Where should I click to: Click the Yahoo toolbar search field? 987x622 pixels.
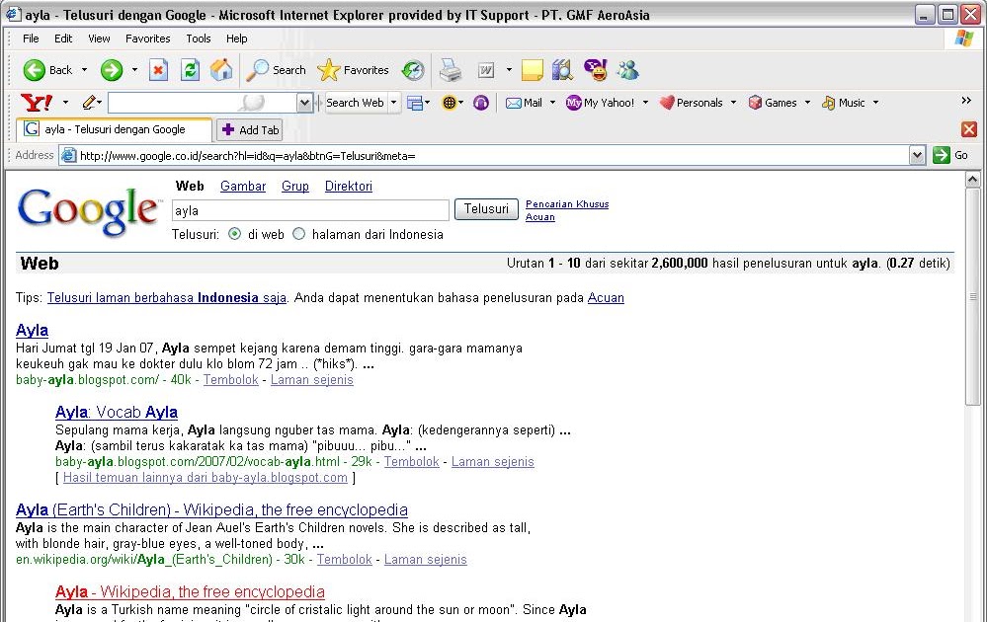click(203, 103)
